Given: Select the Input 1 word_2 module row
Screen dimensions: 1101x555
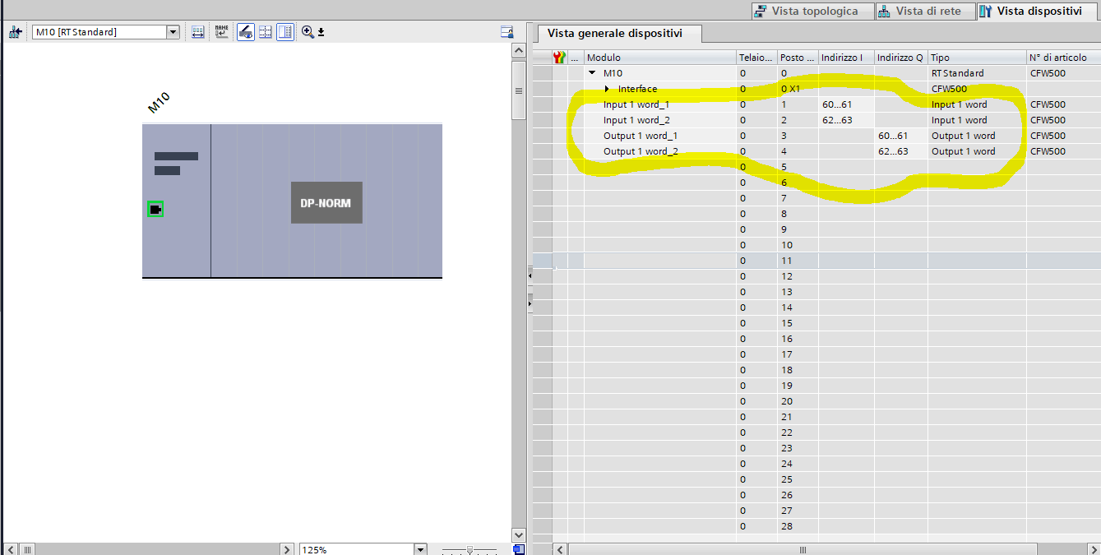Looking at the screenshot, I should (816, 120).
